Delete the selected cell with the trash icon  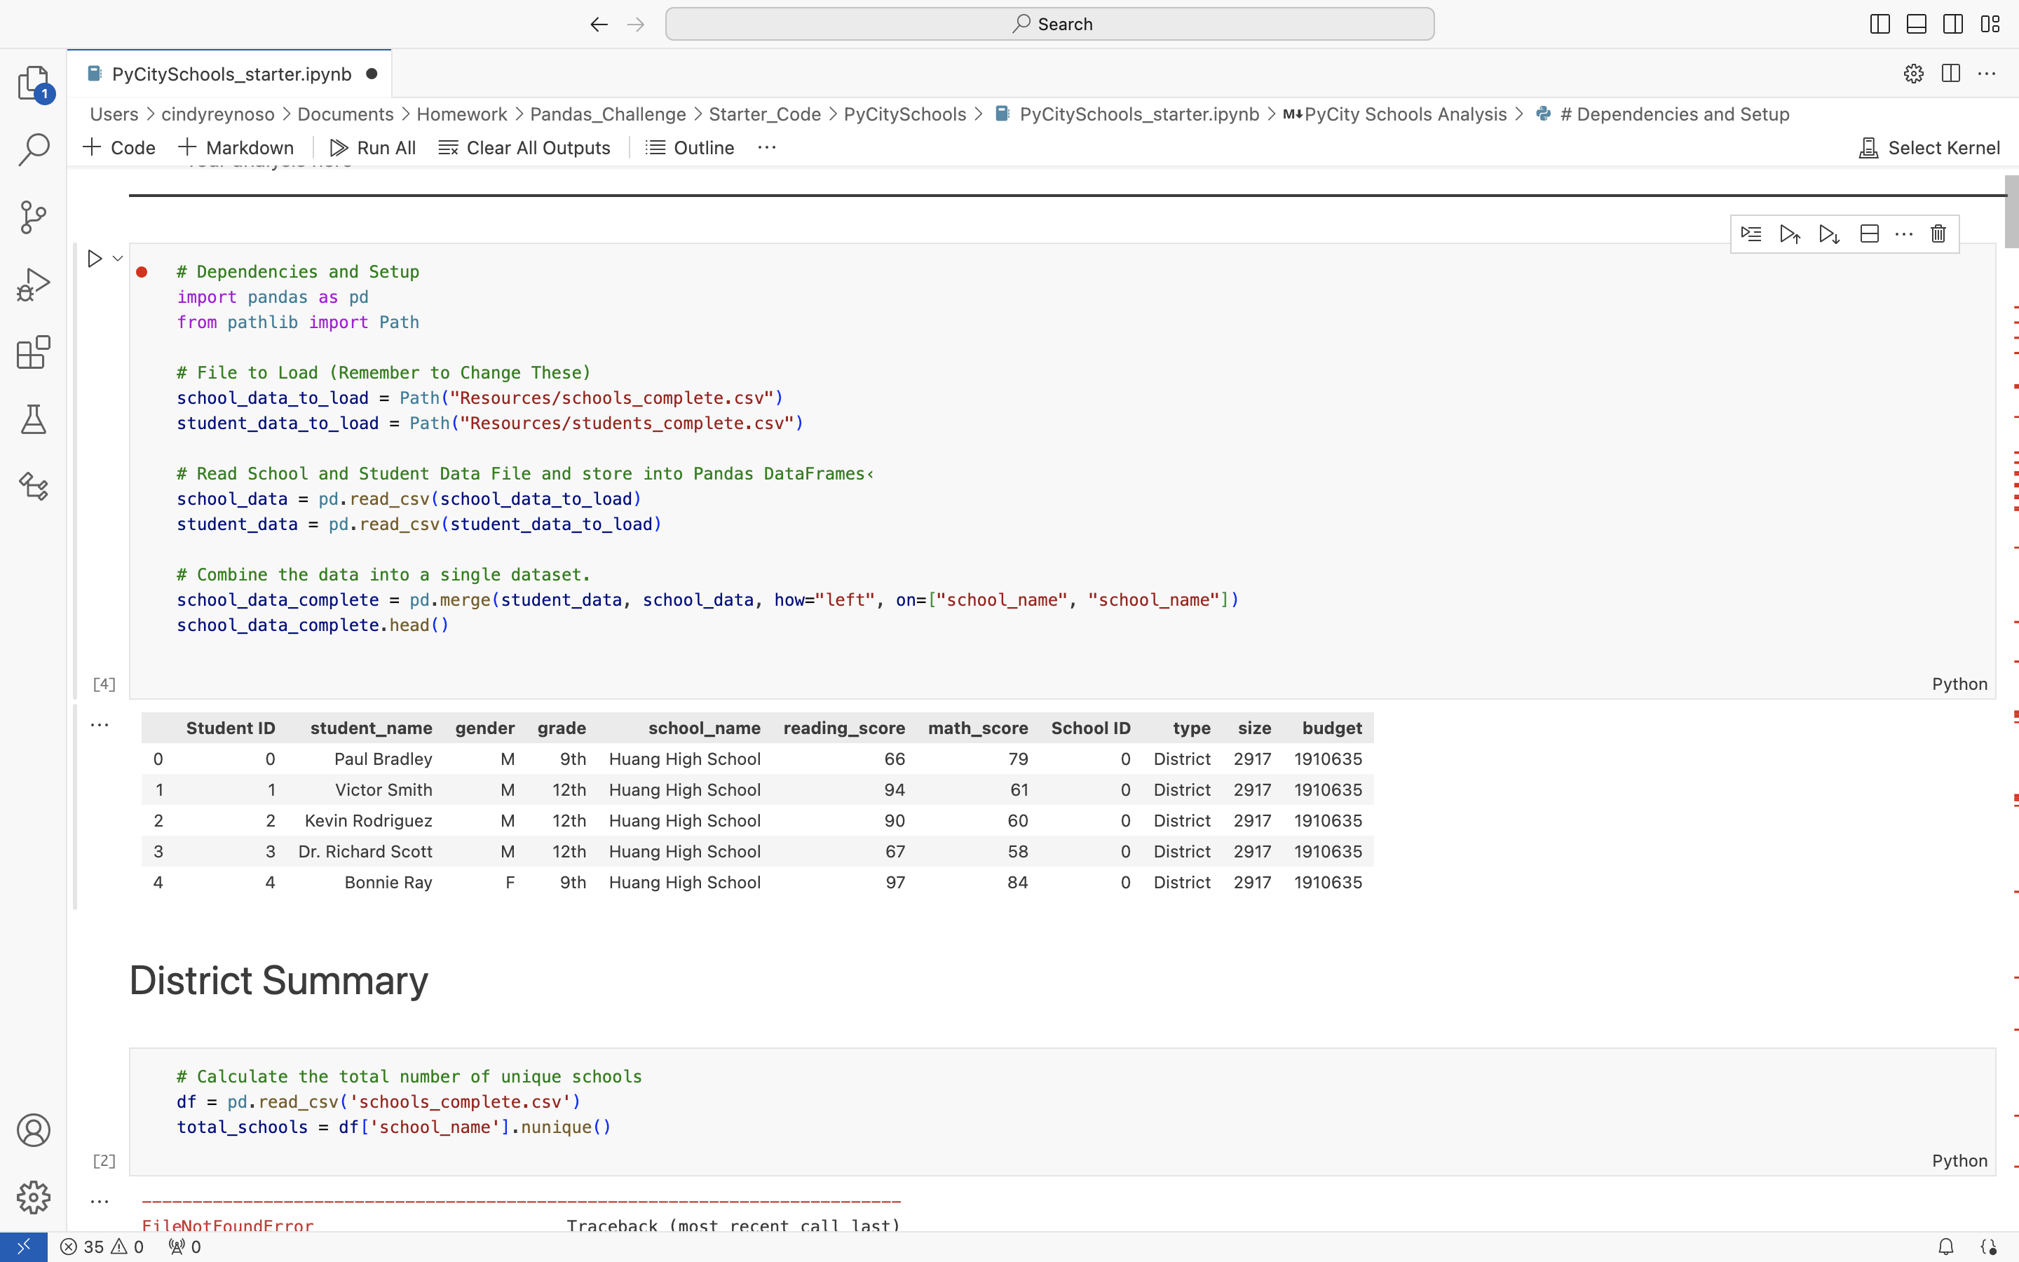point(1938,233)
